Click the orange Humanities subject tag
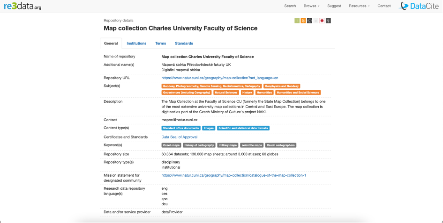This screenshot has height=223, width=443. click(264, 93)
